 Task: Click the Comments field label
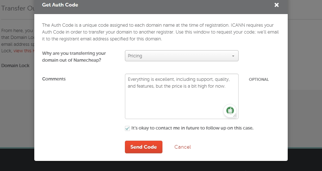(54, 79)
